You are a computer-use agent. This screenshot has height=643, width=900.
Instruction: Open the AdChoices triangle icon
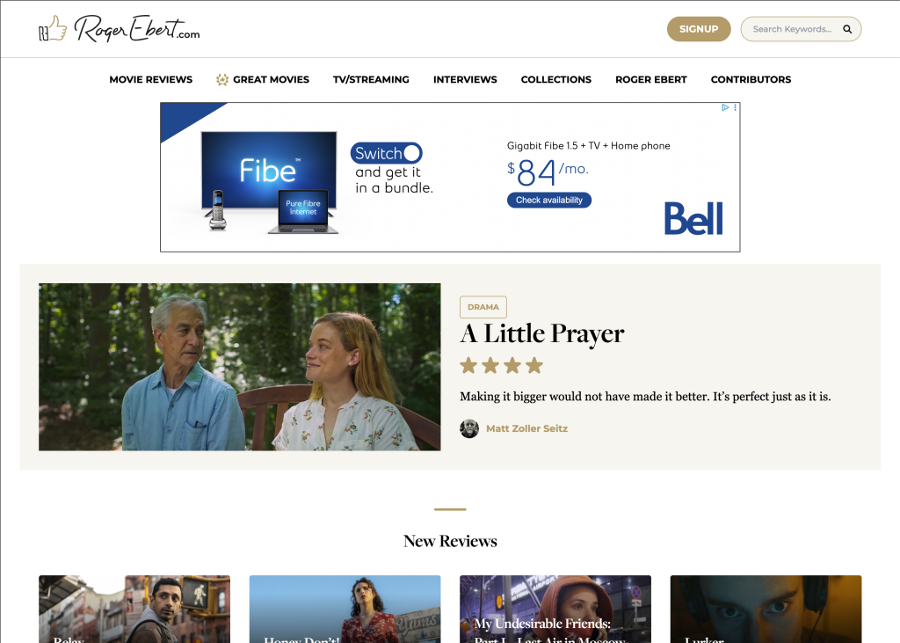tap(725, 107)
